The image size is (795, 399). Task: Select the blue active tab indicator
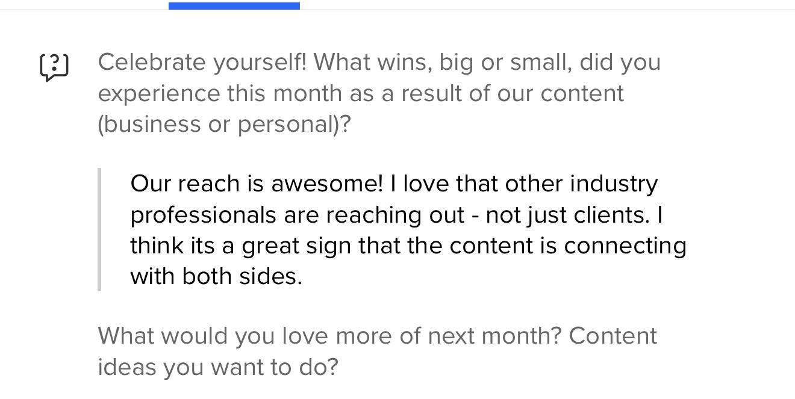click(x=234, y=6)
